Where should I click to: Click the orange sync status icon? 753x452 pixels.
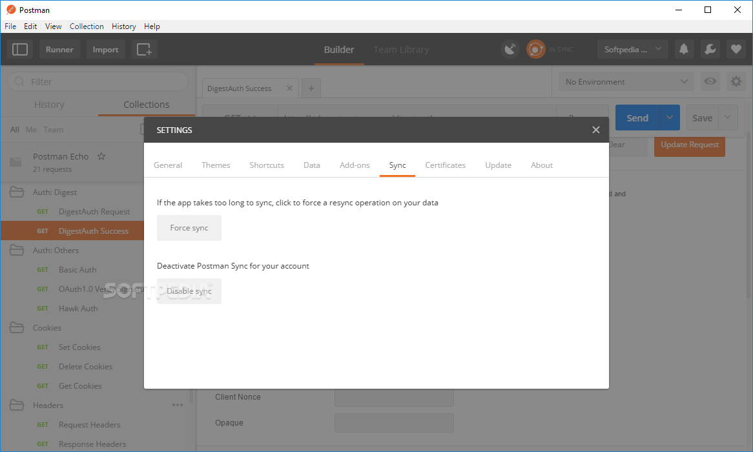click(535, 49)
